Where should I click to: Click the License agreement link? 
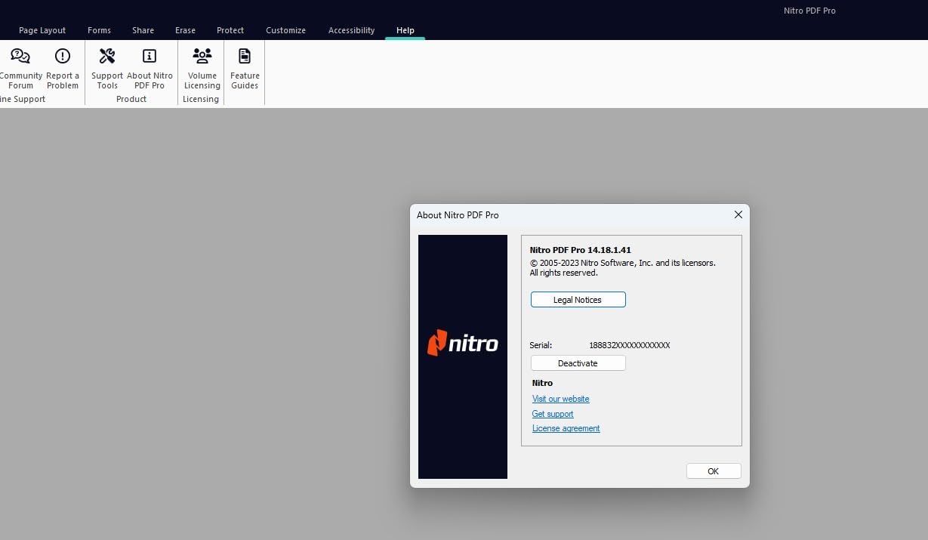pos(566,428)
